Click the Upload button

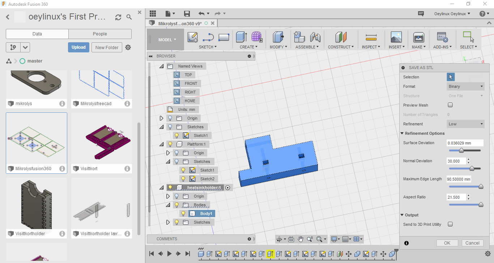(78, 47)
